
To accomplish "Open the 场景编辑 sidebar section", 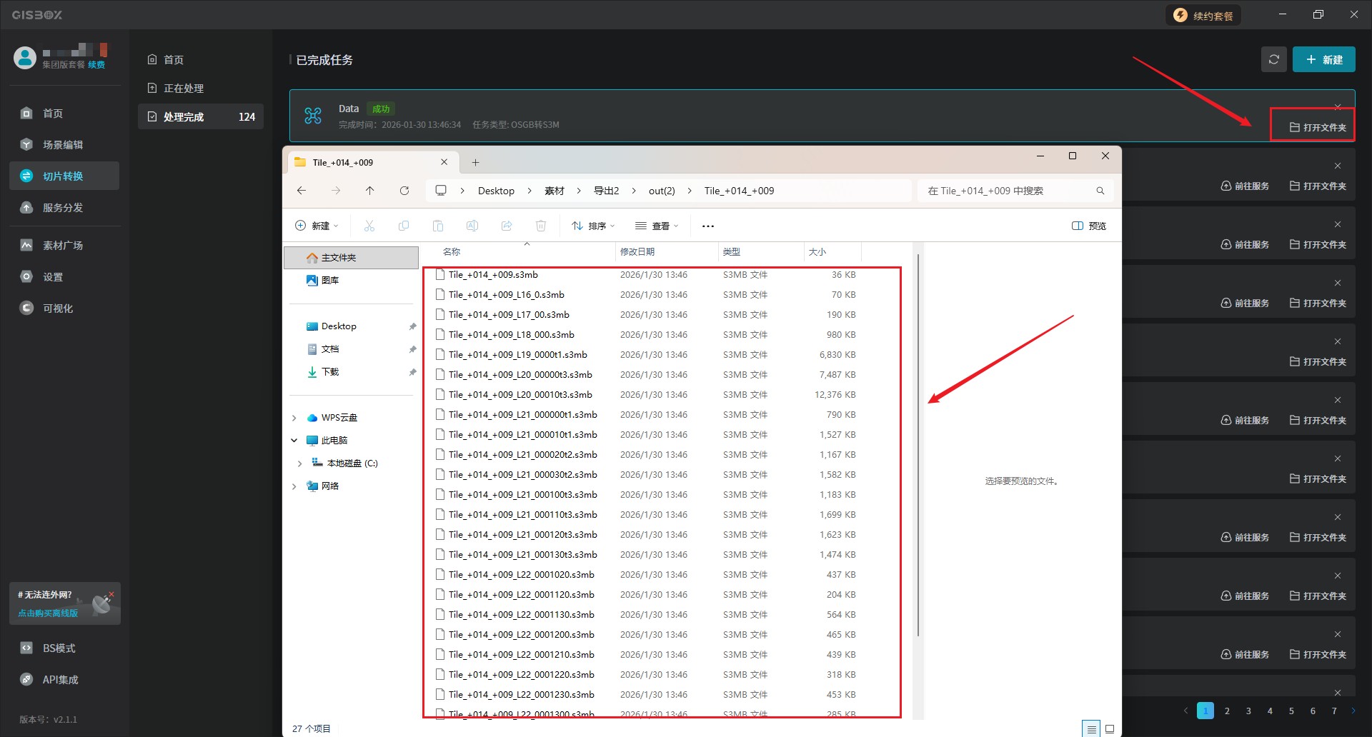I will [63, 145].
